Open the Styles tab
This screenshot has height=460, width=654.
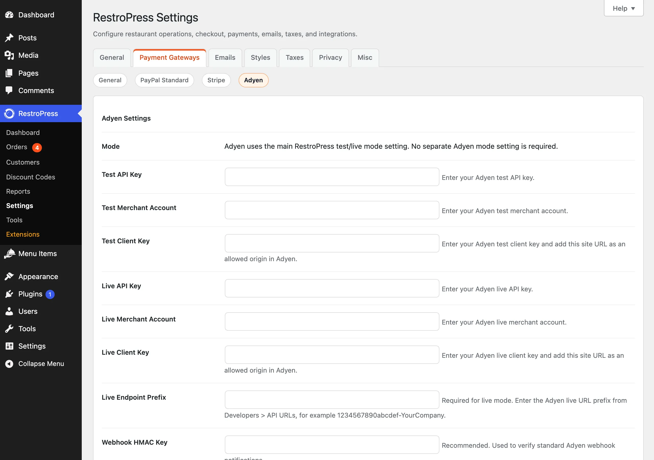[260, 57]
